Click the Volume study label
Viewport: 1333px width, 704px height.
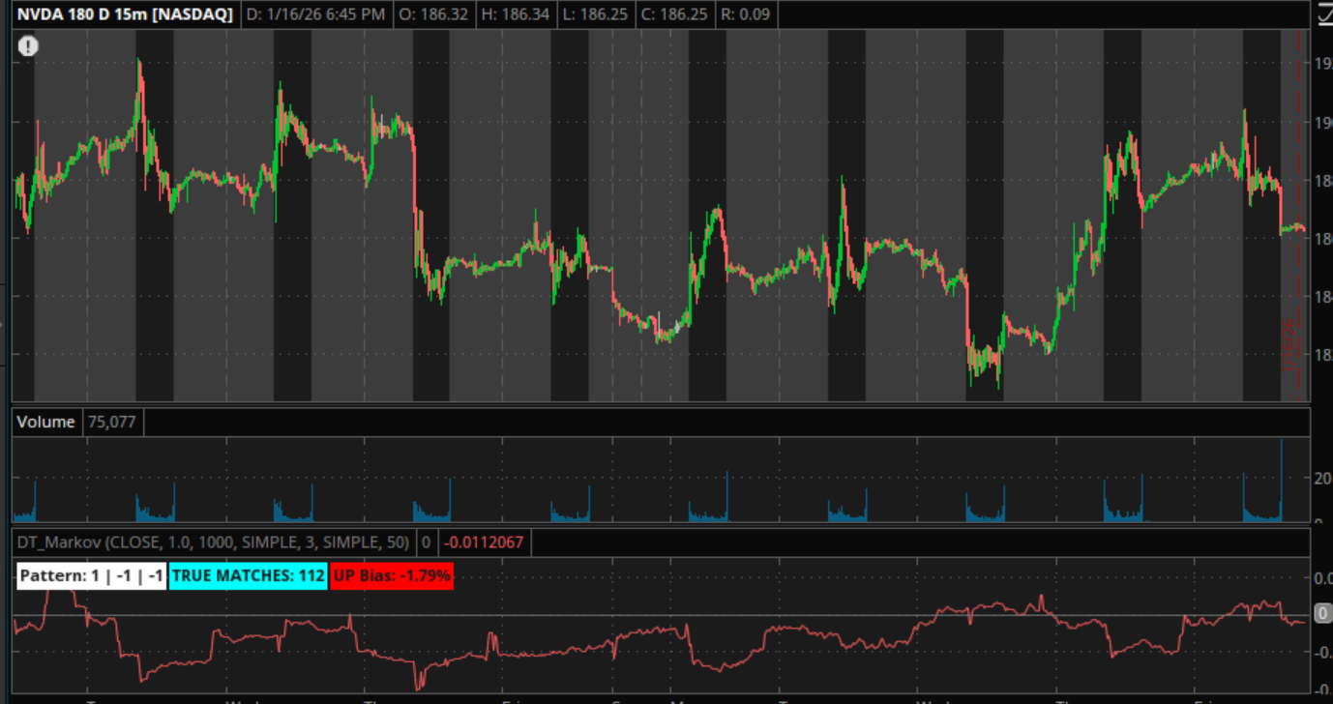pos(46,422)
